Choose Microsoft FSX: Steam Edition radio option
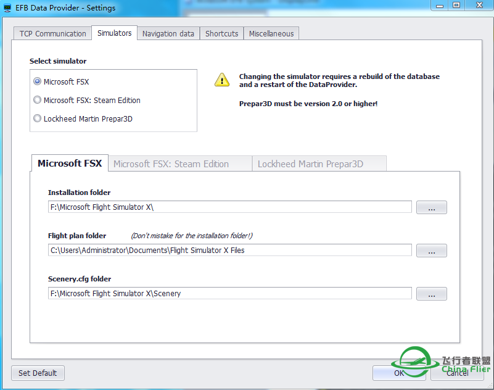Screen dimensions: 494x390 point(37,100)
